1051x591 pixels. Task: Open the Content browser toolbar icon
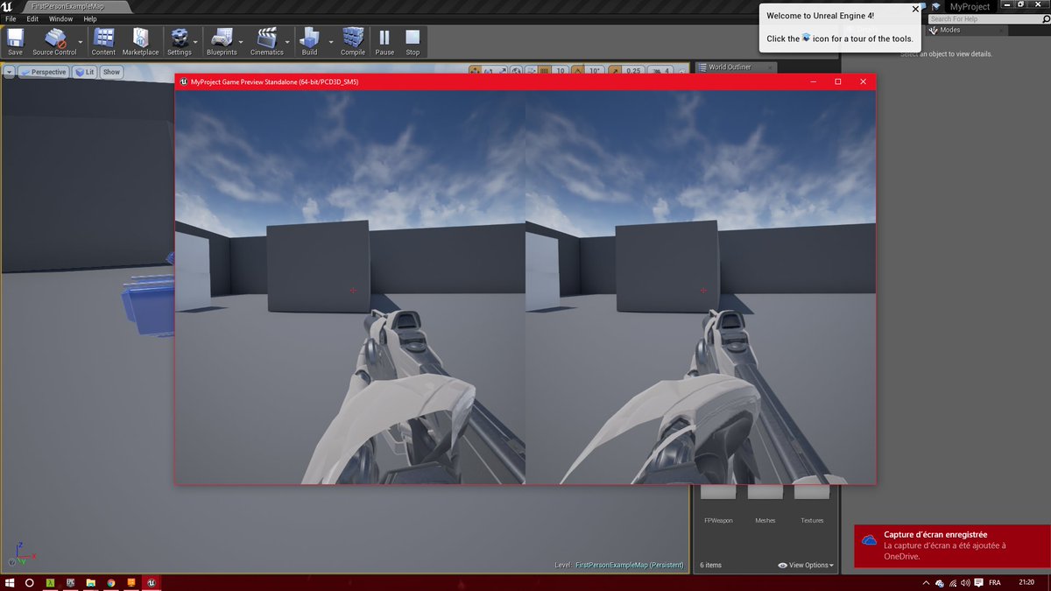point(103,42)
